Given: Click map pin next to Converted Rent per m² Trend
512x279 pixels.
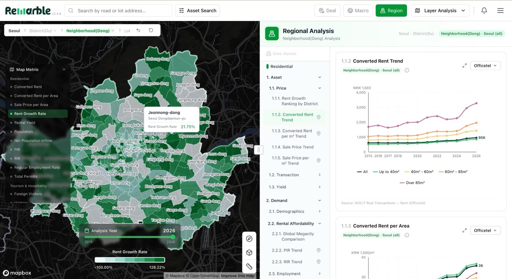Looking at the screenshot, I should coord(318,133).
